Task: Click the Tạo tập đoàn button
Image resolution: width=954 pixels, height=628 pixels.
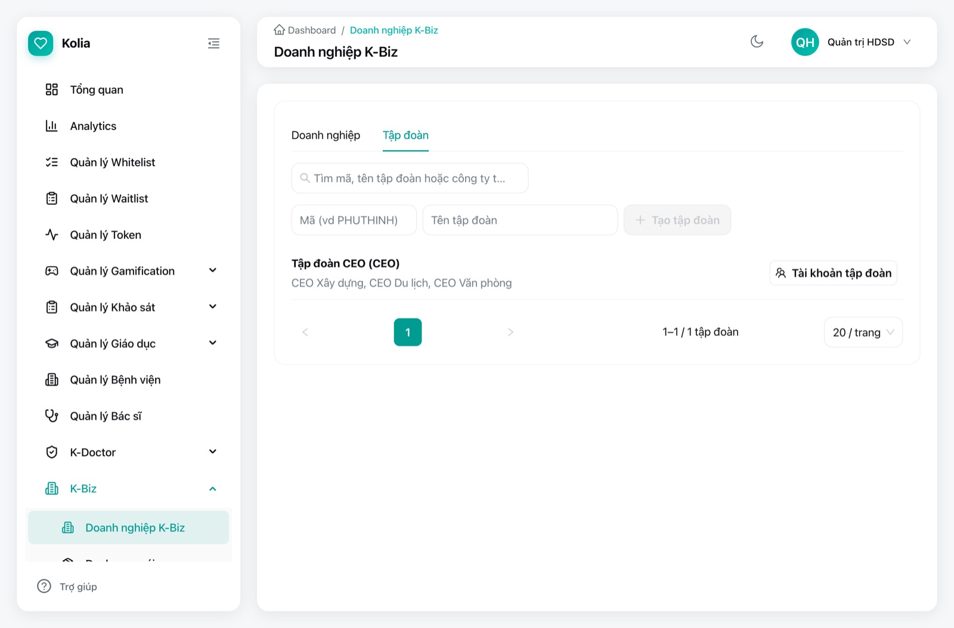Action: 677,220
